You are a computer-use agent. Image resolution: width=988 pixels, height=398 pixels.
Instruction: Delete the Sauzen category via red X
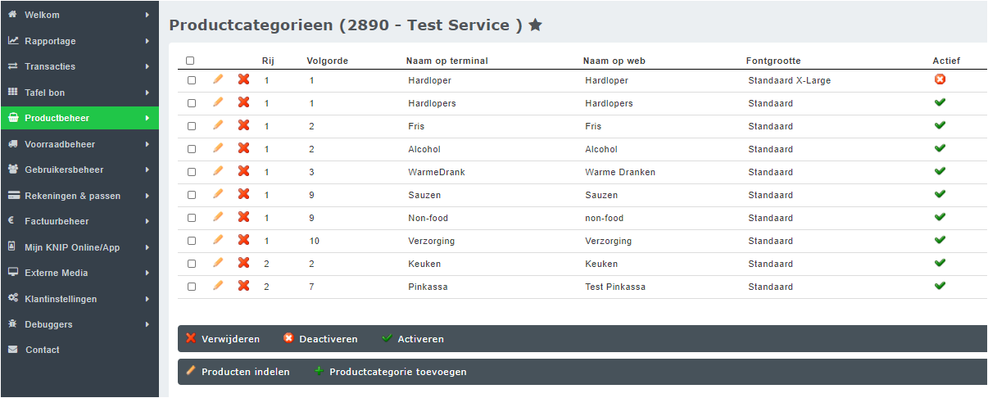pos(243,194)
